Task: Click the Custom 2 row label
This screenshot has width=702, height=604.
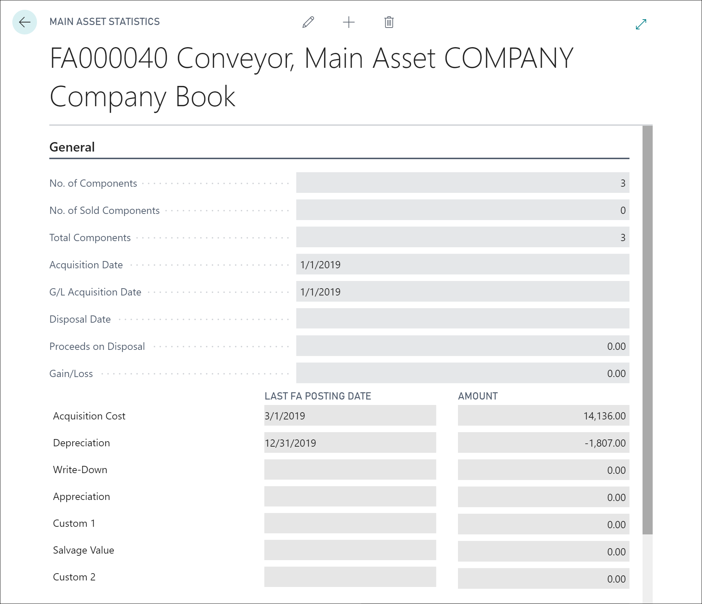Action: click(74, 577)
